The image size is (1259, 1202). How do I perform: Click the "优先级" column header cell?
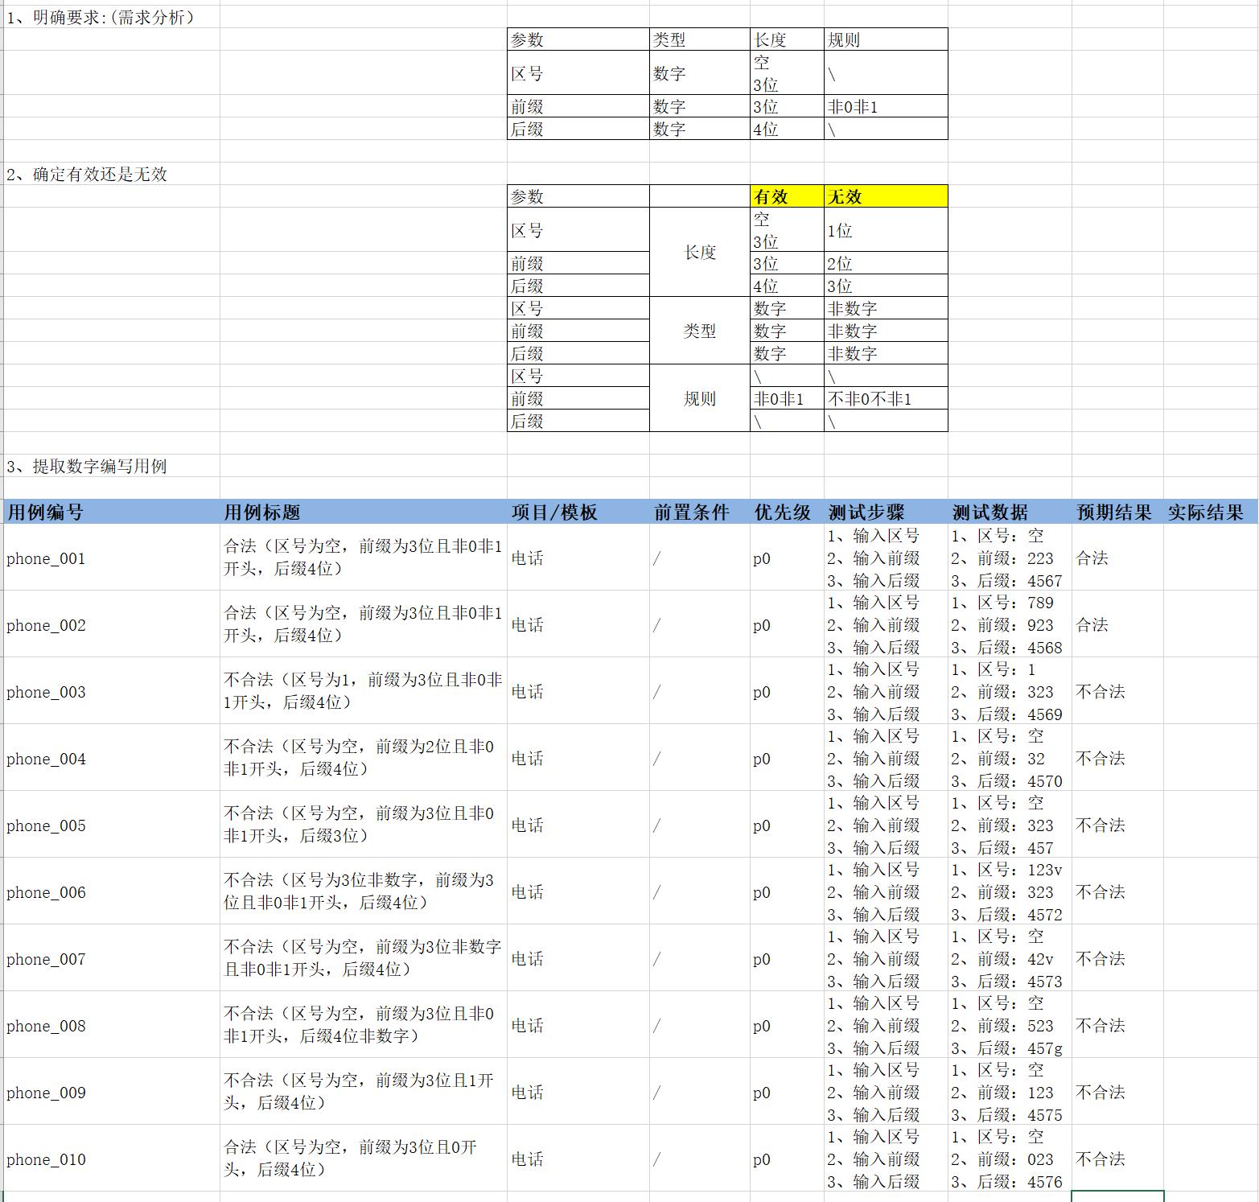(787, 512)
